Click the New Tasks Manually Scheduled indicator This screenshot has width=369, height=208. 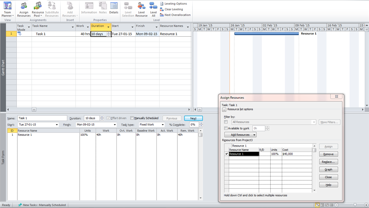click(x=42, y=205)
